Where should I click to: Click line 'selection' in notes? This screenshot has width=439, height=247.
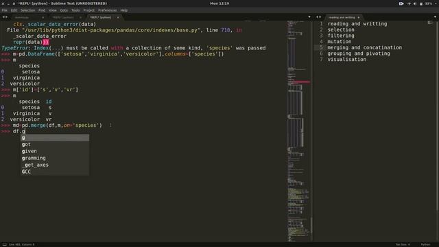point(341,30)
